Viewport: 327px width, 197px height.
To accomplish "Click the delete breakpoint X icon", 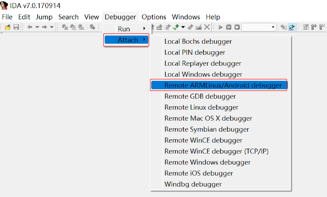I will pyautogui.click(x=322, y=27).
